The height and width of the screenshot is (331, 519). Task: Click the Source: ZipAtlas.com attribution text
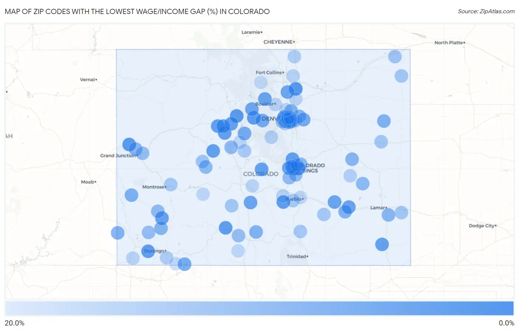pyautogui.click(x=486, y=11)
